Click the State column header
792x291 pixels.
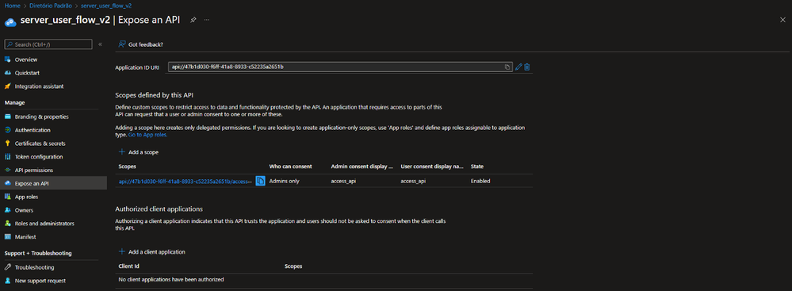[x=476, y=167]
